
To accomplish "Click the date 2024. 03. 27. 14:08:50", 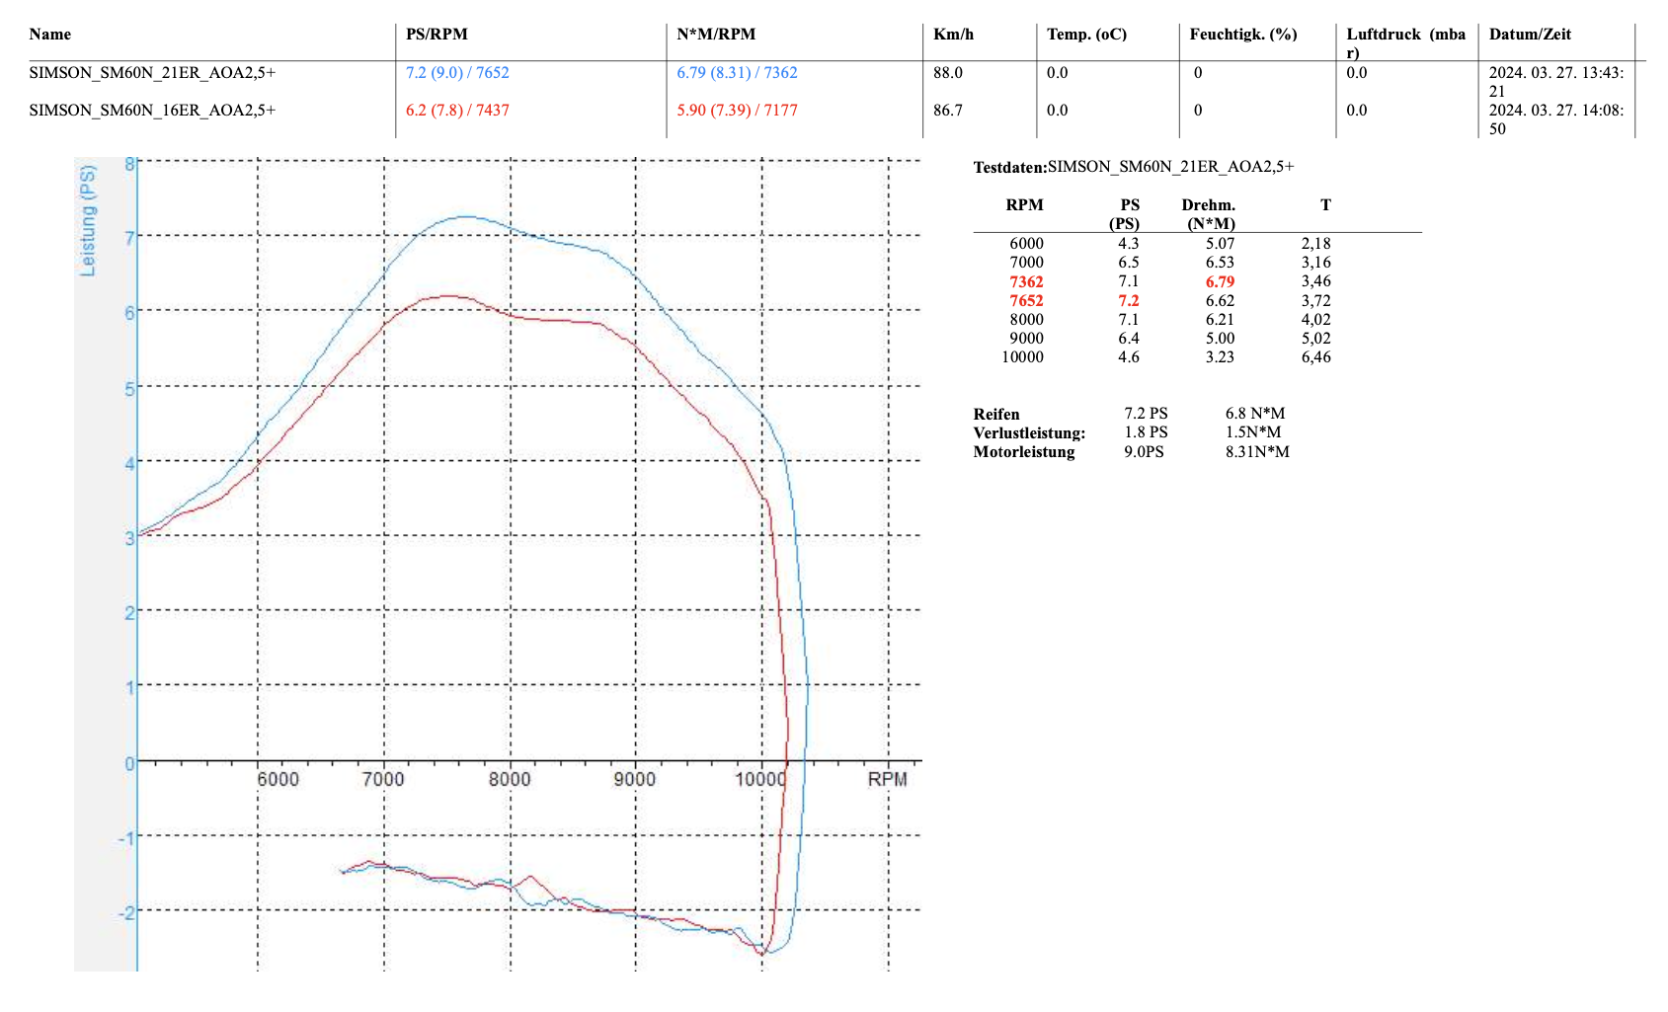I will 1556,119.
